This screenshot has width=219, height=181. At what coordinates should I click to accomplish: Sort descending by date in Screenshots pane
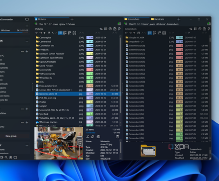click(x=189, y=33)
